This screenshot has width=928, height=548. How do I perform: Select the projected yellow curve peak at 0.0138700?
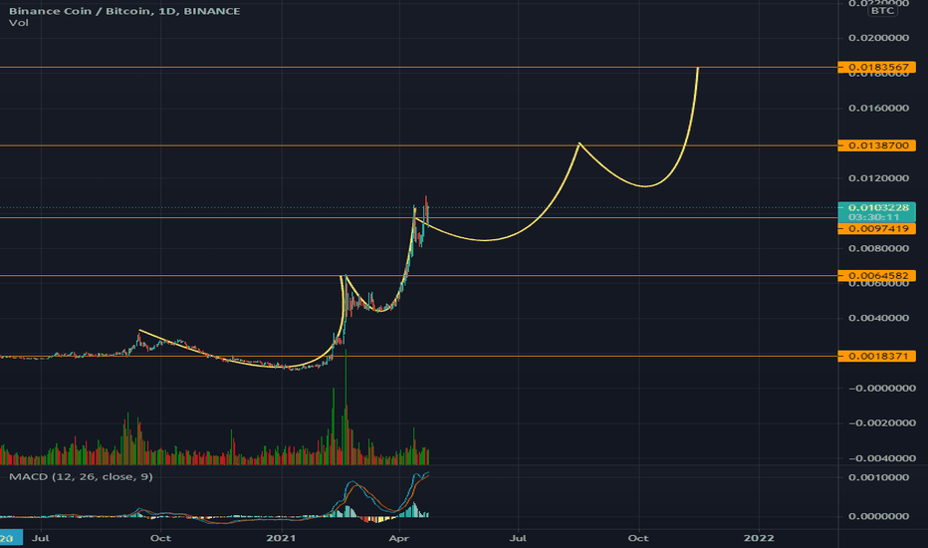pyautogui.click(x=580, y=143)
